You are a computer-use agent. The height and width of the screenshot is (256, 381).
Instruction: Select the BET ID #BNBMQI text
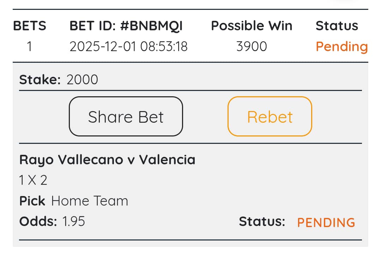pyautogui.click(x=126, y=26)
